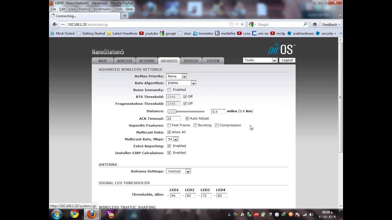
Task: Enable the Bursting checkbox
Action: 195,125
